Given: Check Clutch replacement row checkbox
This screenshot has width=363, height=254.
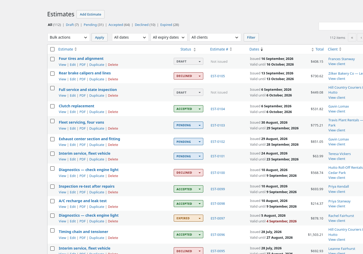Looking at the screenshot, I should (52, 106).
